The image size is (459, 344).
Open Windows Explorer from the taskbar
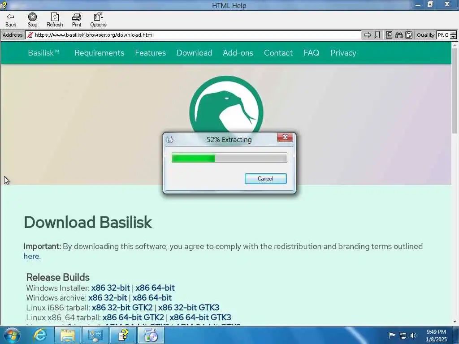coord(68,335)
